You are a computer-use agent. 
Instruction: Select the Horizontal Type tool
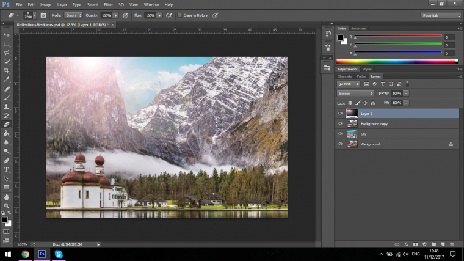tap(6, 170)
